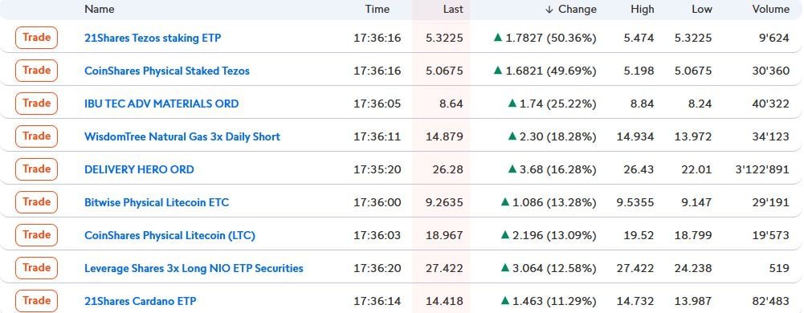Trade DELIVERY HERO ORD
The image size is (804, 313).
pyautogui.click(x=36, y=169)
